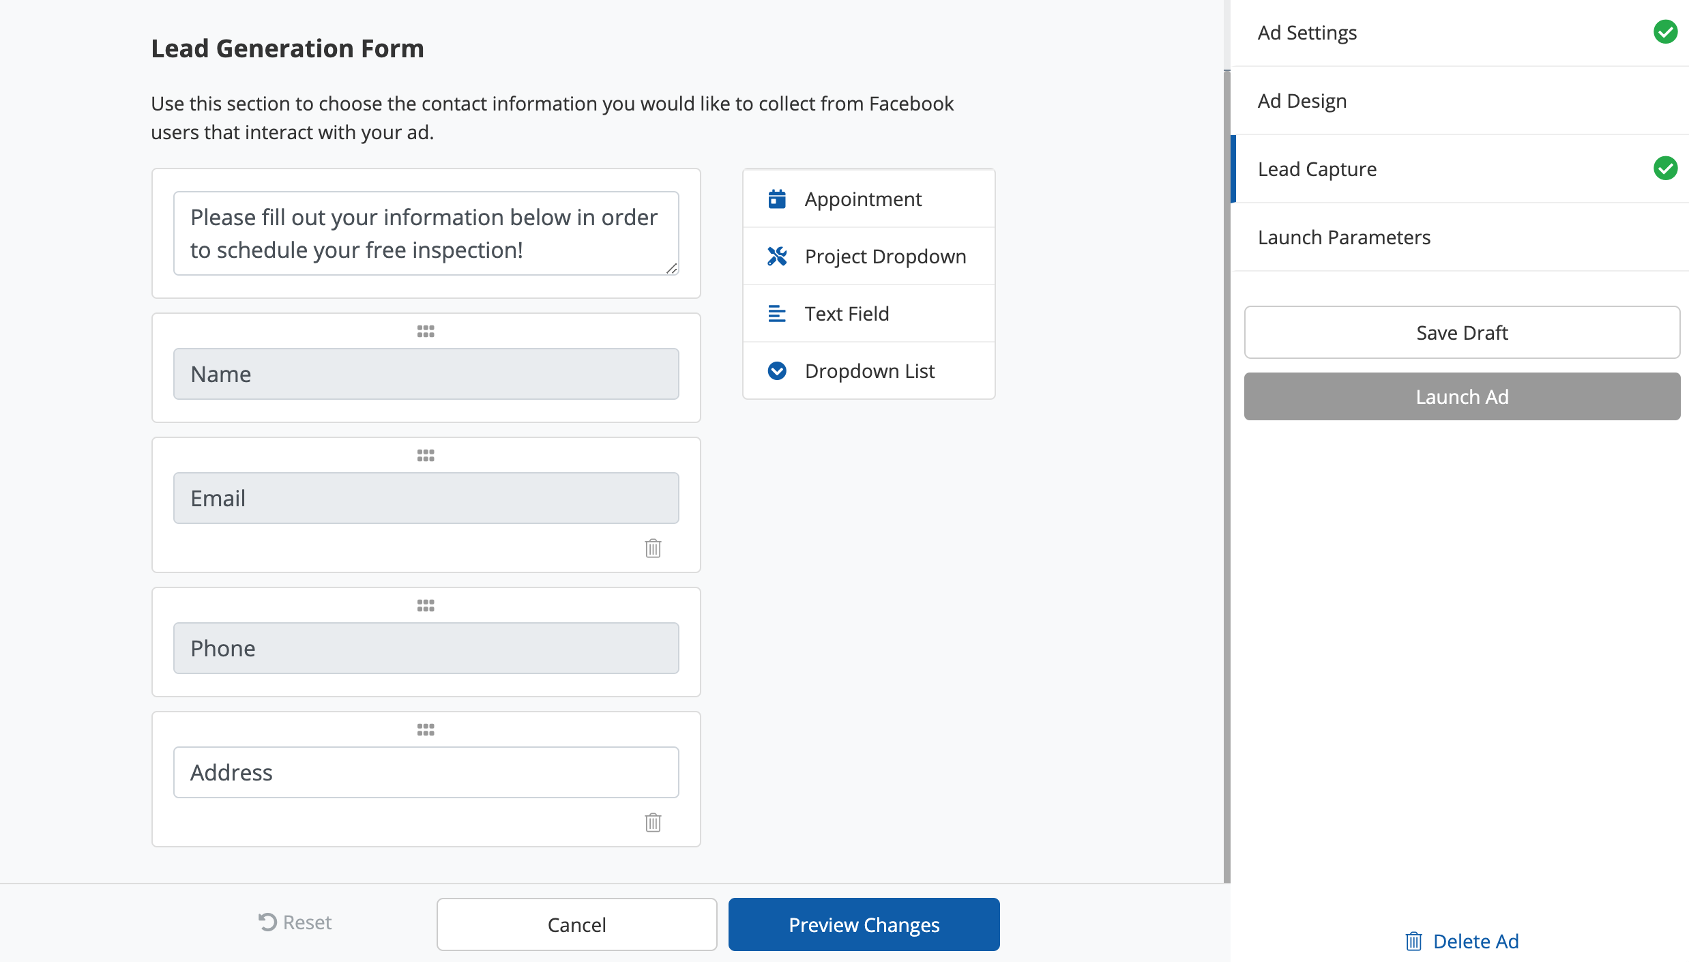Click the Delete Ad link
The height and width of the screenshot is (962, 1689).
1462,942
